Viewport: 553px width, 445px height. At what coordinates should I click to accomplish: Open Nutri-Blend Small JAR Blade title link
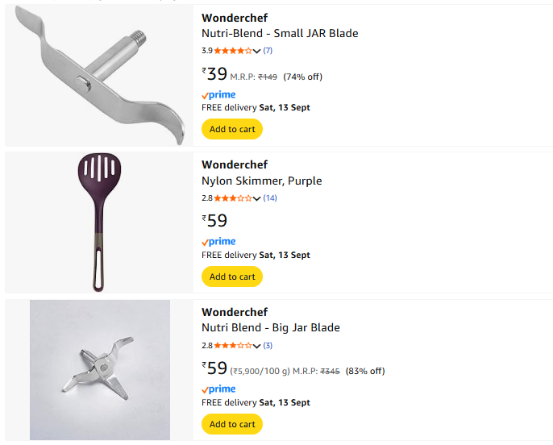280,34
